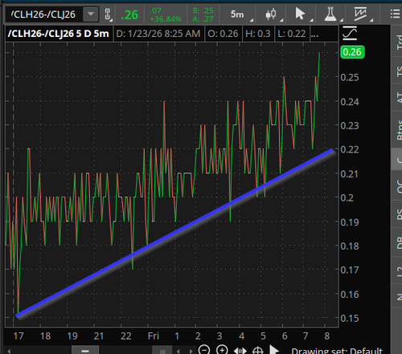Image resolution: width=402 pixels, height=354 pixels.
Task: Click the green 0.26 price bubble
Action: (352, 52)
